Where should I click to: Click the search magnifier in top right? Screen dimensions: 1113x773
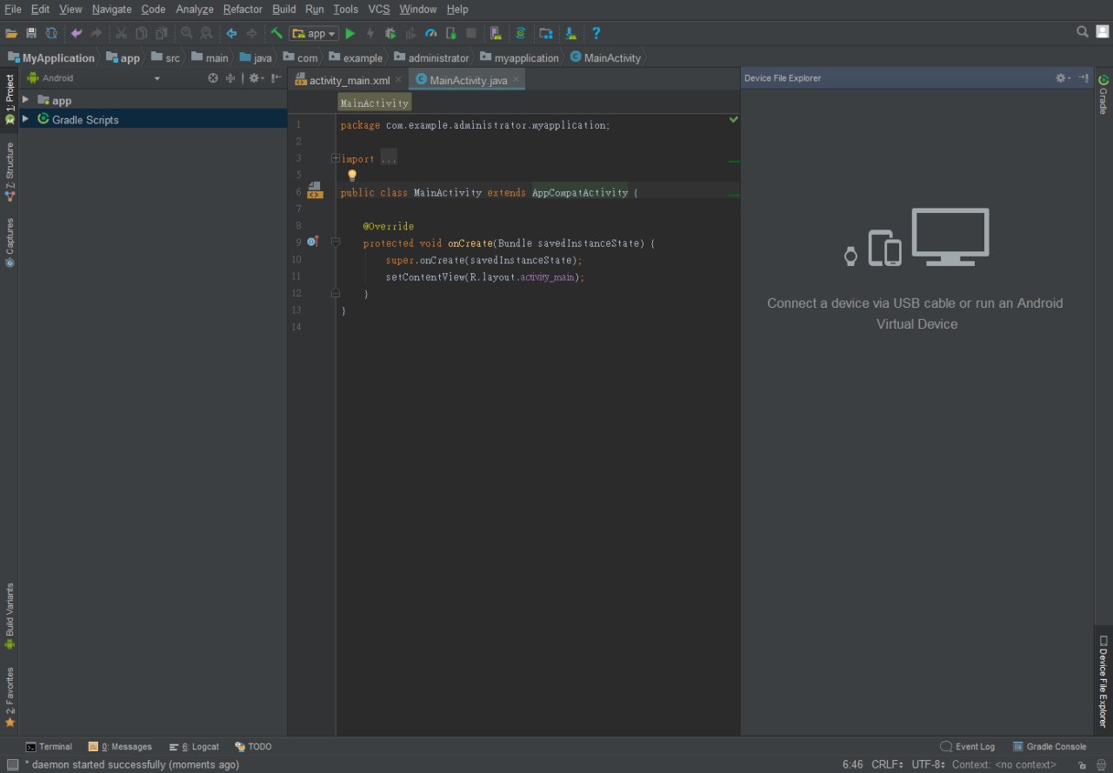(1083, 31)
